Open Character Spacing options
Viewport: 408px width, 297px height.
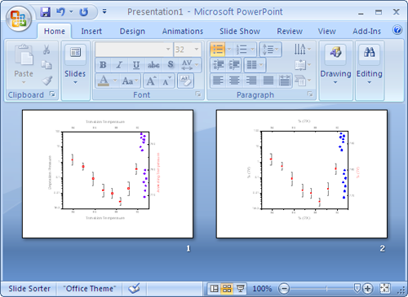coord(189,65)
